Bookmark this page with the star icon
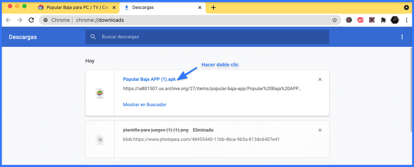This screenshot has height=167, width=414. (x=334, y=20)
